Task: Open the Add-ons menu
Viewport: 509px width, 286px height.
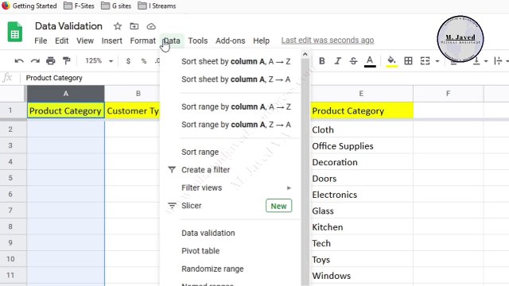Action: coord(230,41)
